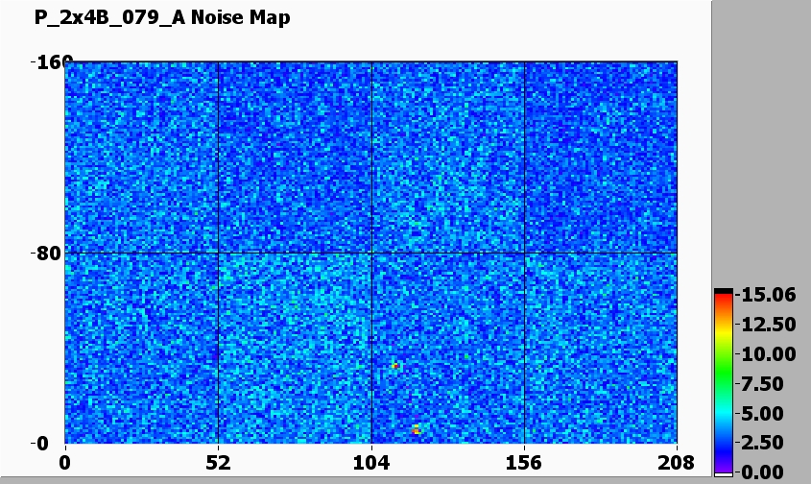This screenshot has height=484, width=811.
Task: Click the y-axis label 160
Action: pyautogui.click(x=46, y=63)
